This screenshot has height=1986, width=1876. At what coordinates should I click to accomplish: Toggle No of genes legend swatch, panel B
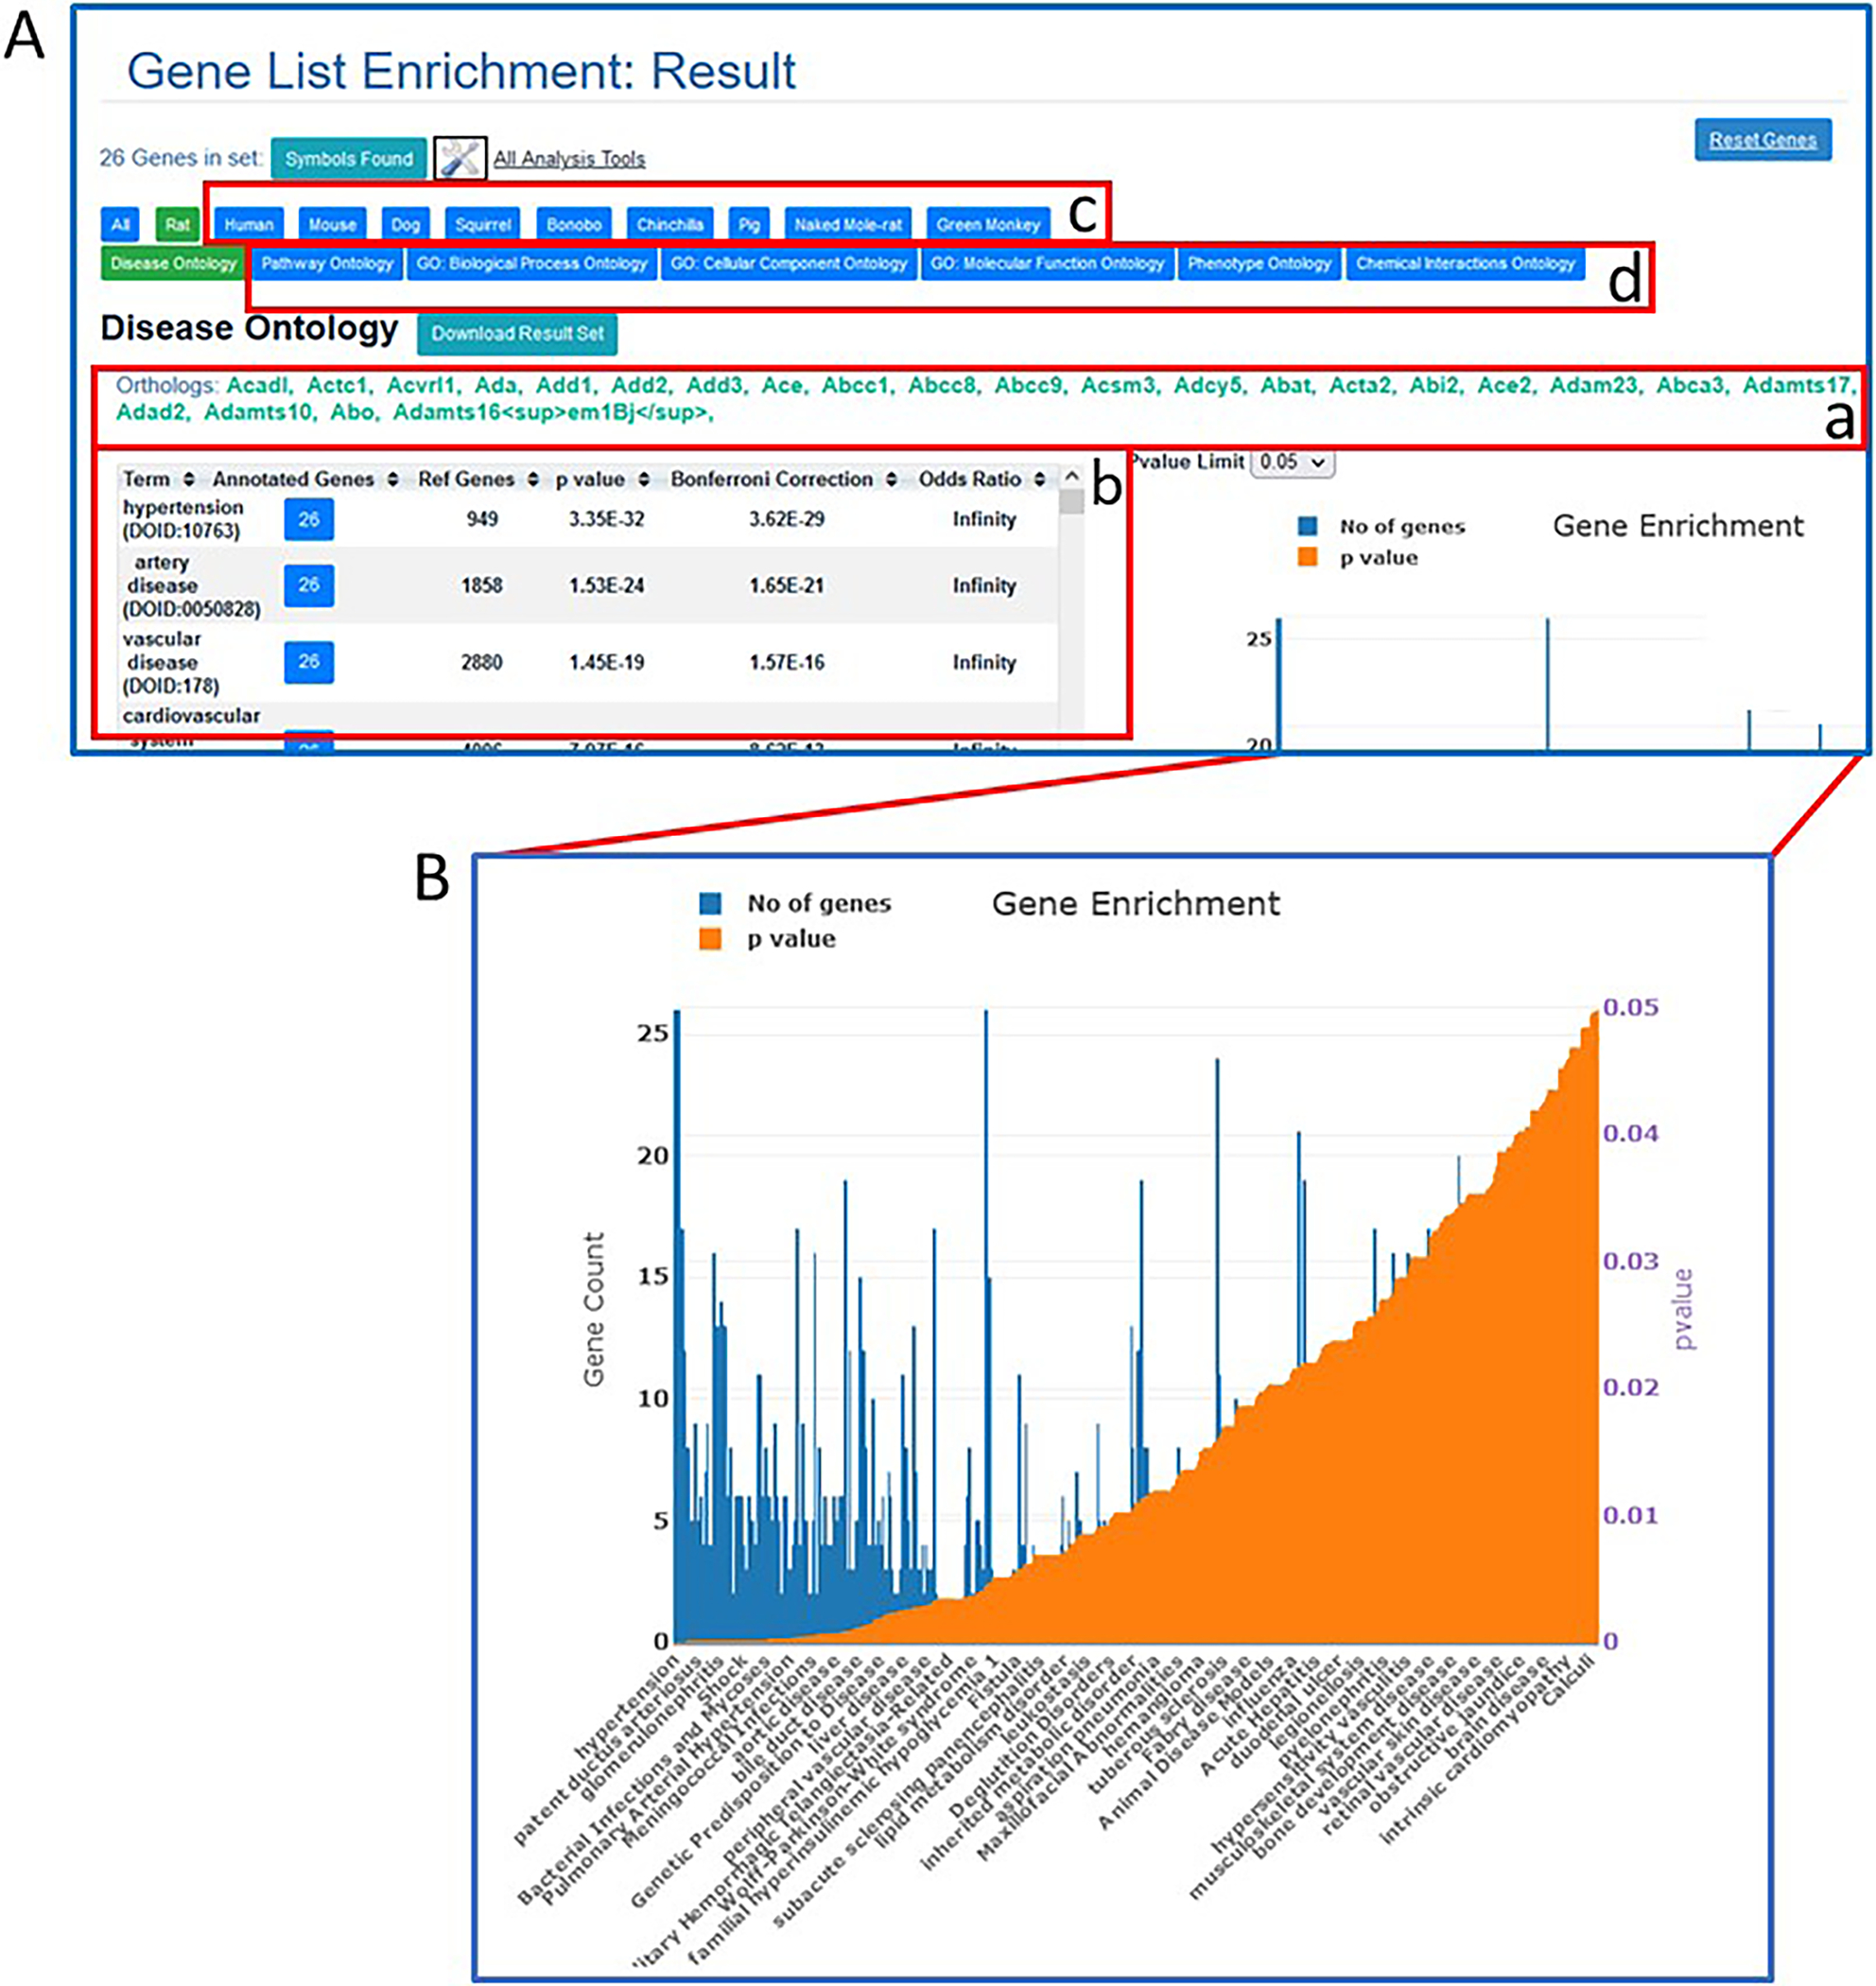(x=710, y=904)
